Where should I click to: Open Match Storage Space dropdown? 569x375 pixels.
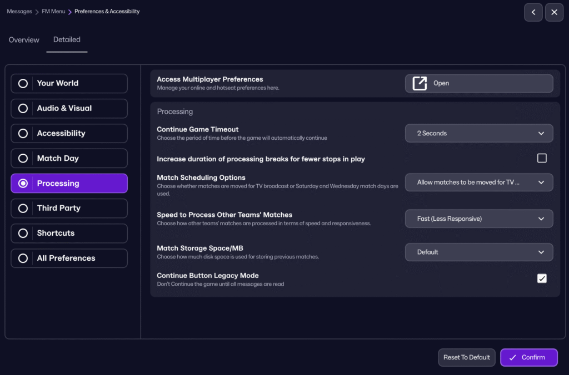tap(478, 252)
